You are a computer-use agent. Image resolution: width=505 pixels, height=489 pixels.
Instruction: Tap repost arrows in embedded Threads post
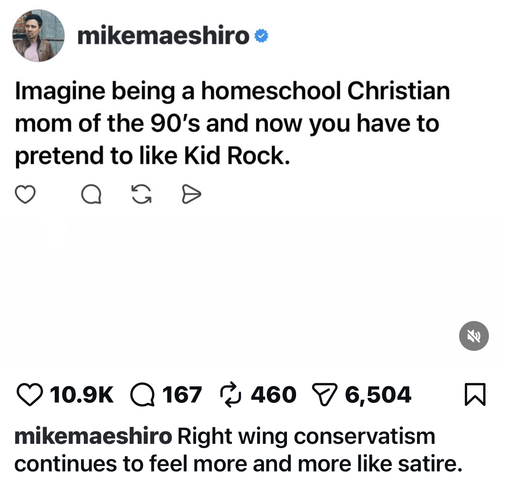coord(142,194)
